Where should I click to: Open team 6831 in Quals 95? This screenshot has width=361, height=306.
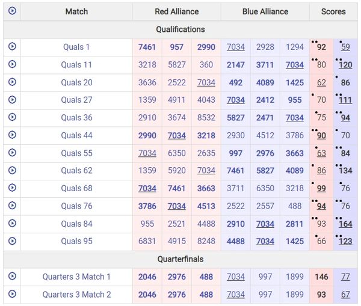click(x=147, y=242)
